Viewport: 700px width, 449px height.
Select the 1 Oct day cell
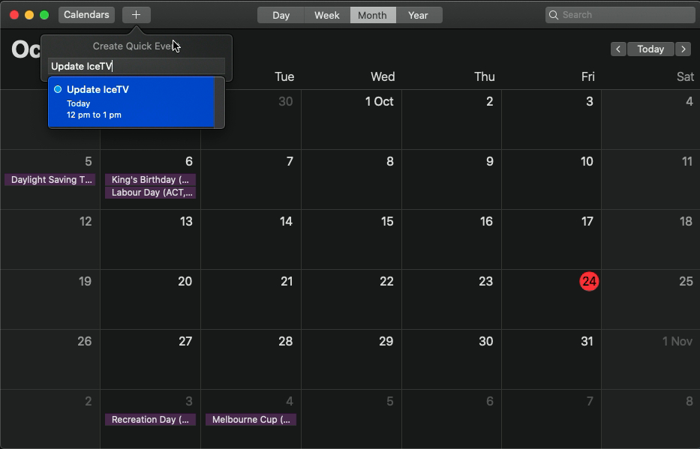pyautogui.click(x=351, y=119)
